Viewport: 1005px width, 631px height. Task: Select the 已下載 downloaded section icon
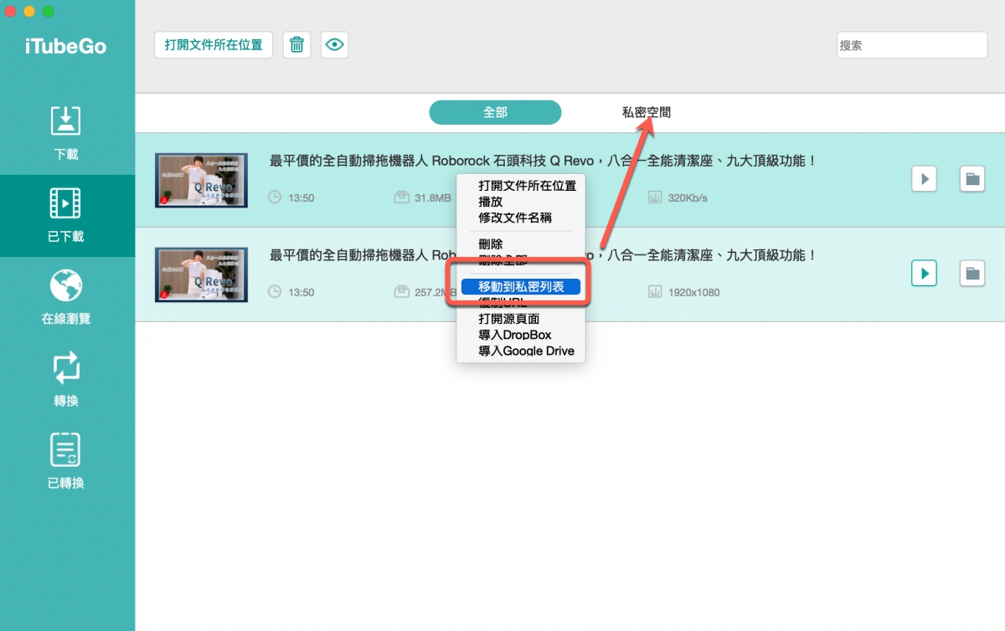[x=66, y=203]
